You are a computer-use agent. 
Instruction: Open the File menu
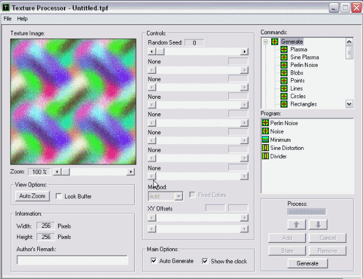point(8,19)
